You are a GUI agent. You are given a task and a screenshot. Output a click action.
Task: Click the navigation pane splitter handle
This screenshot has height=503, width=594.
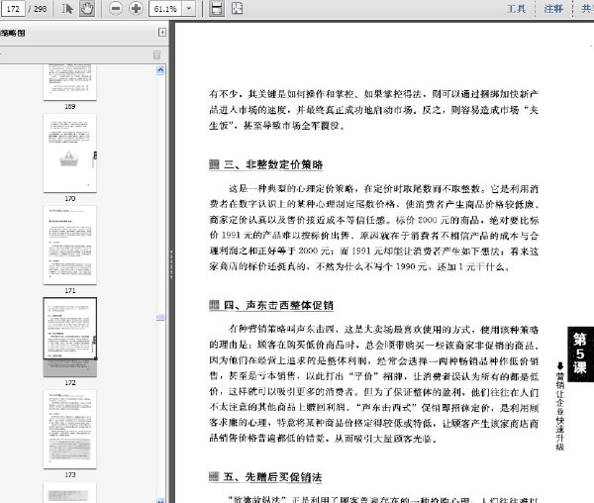(171, 264)
